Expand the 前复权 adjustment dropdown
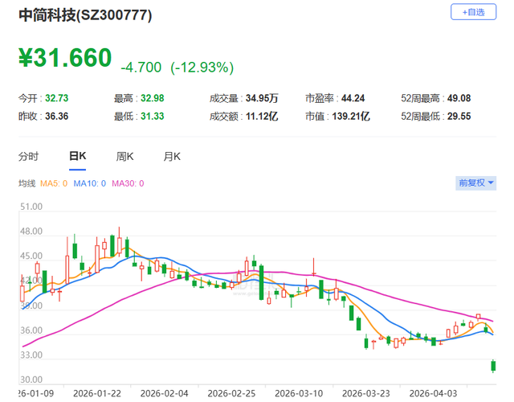Screen dimensions: 514x402 (475, 183)
